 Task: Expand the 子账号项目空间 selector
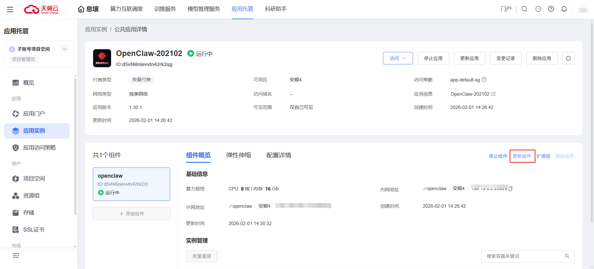pyautogui.click(x=65, y=49)
